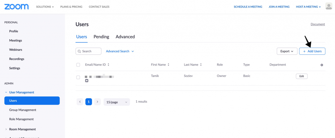Click the Add Users button
335x138 pixels.
pyautogui.click(x=312, y=51)
